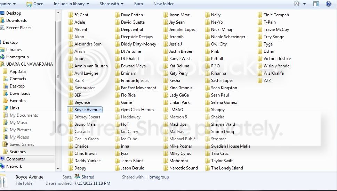This screenshot has width=337, height=191.
Task: Click the navigation pane scroll down arrow
Action: [58, 169]
